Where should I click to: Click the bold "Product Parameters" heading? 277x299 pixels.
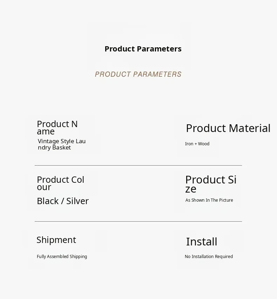click(143, 49)
